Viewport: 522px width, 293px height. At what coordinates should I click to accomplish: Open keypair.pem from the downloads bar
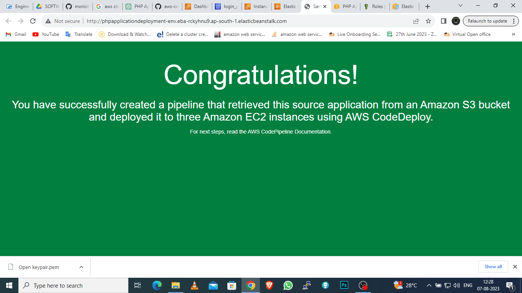[39, 267]
